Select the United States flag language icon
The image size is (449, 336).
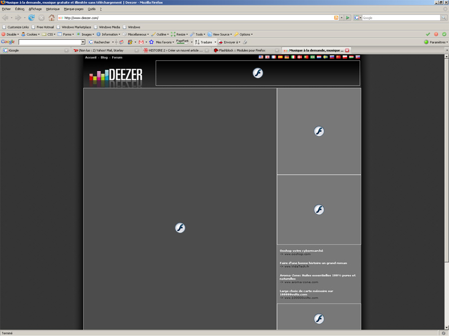point(261,57)
